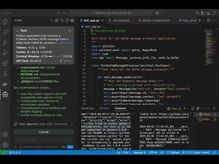219x164 pixels.
Task: Split the editor right
Action: pyautogui.click(x=209, y=20)
